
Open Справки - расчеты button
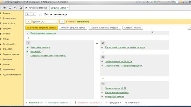133,28
